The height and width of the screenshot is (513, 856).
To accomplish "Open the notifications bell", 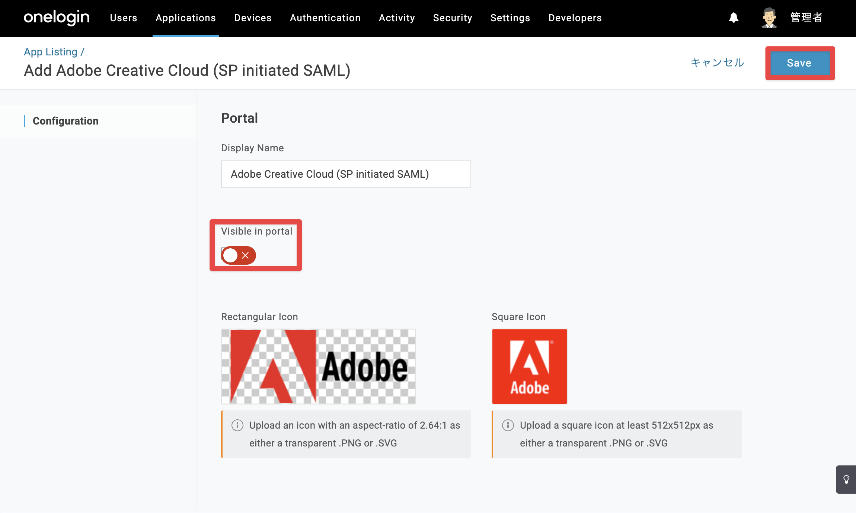I will click(734, 17).
